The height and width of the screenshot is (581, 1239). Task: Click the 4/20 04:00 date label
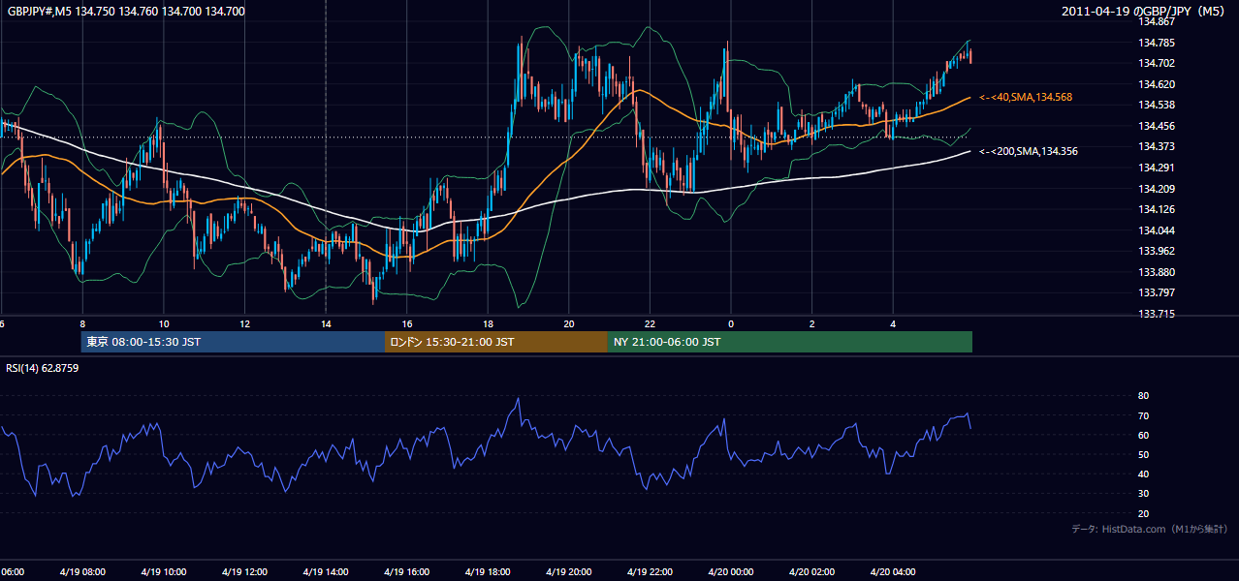pyautogui.click(x=893, y=572)
